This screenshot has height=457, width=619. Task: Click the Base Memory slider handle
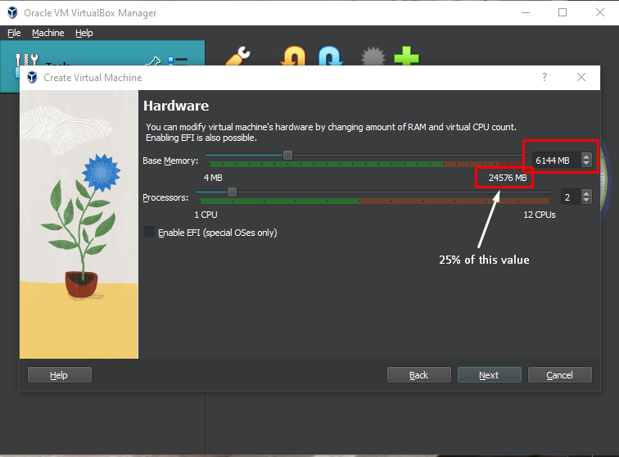coord(287,155)
